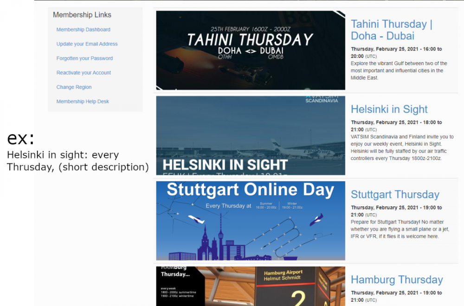Open Tahini Thursday | Doha - Dubai title
Screen dimensions: 464x306
[x=391, y=30]
